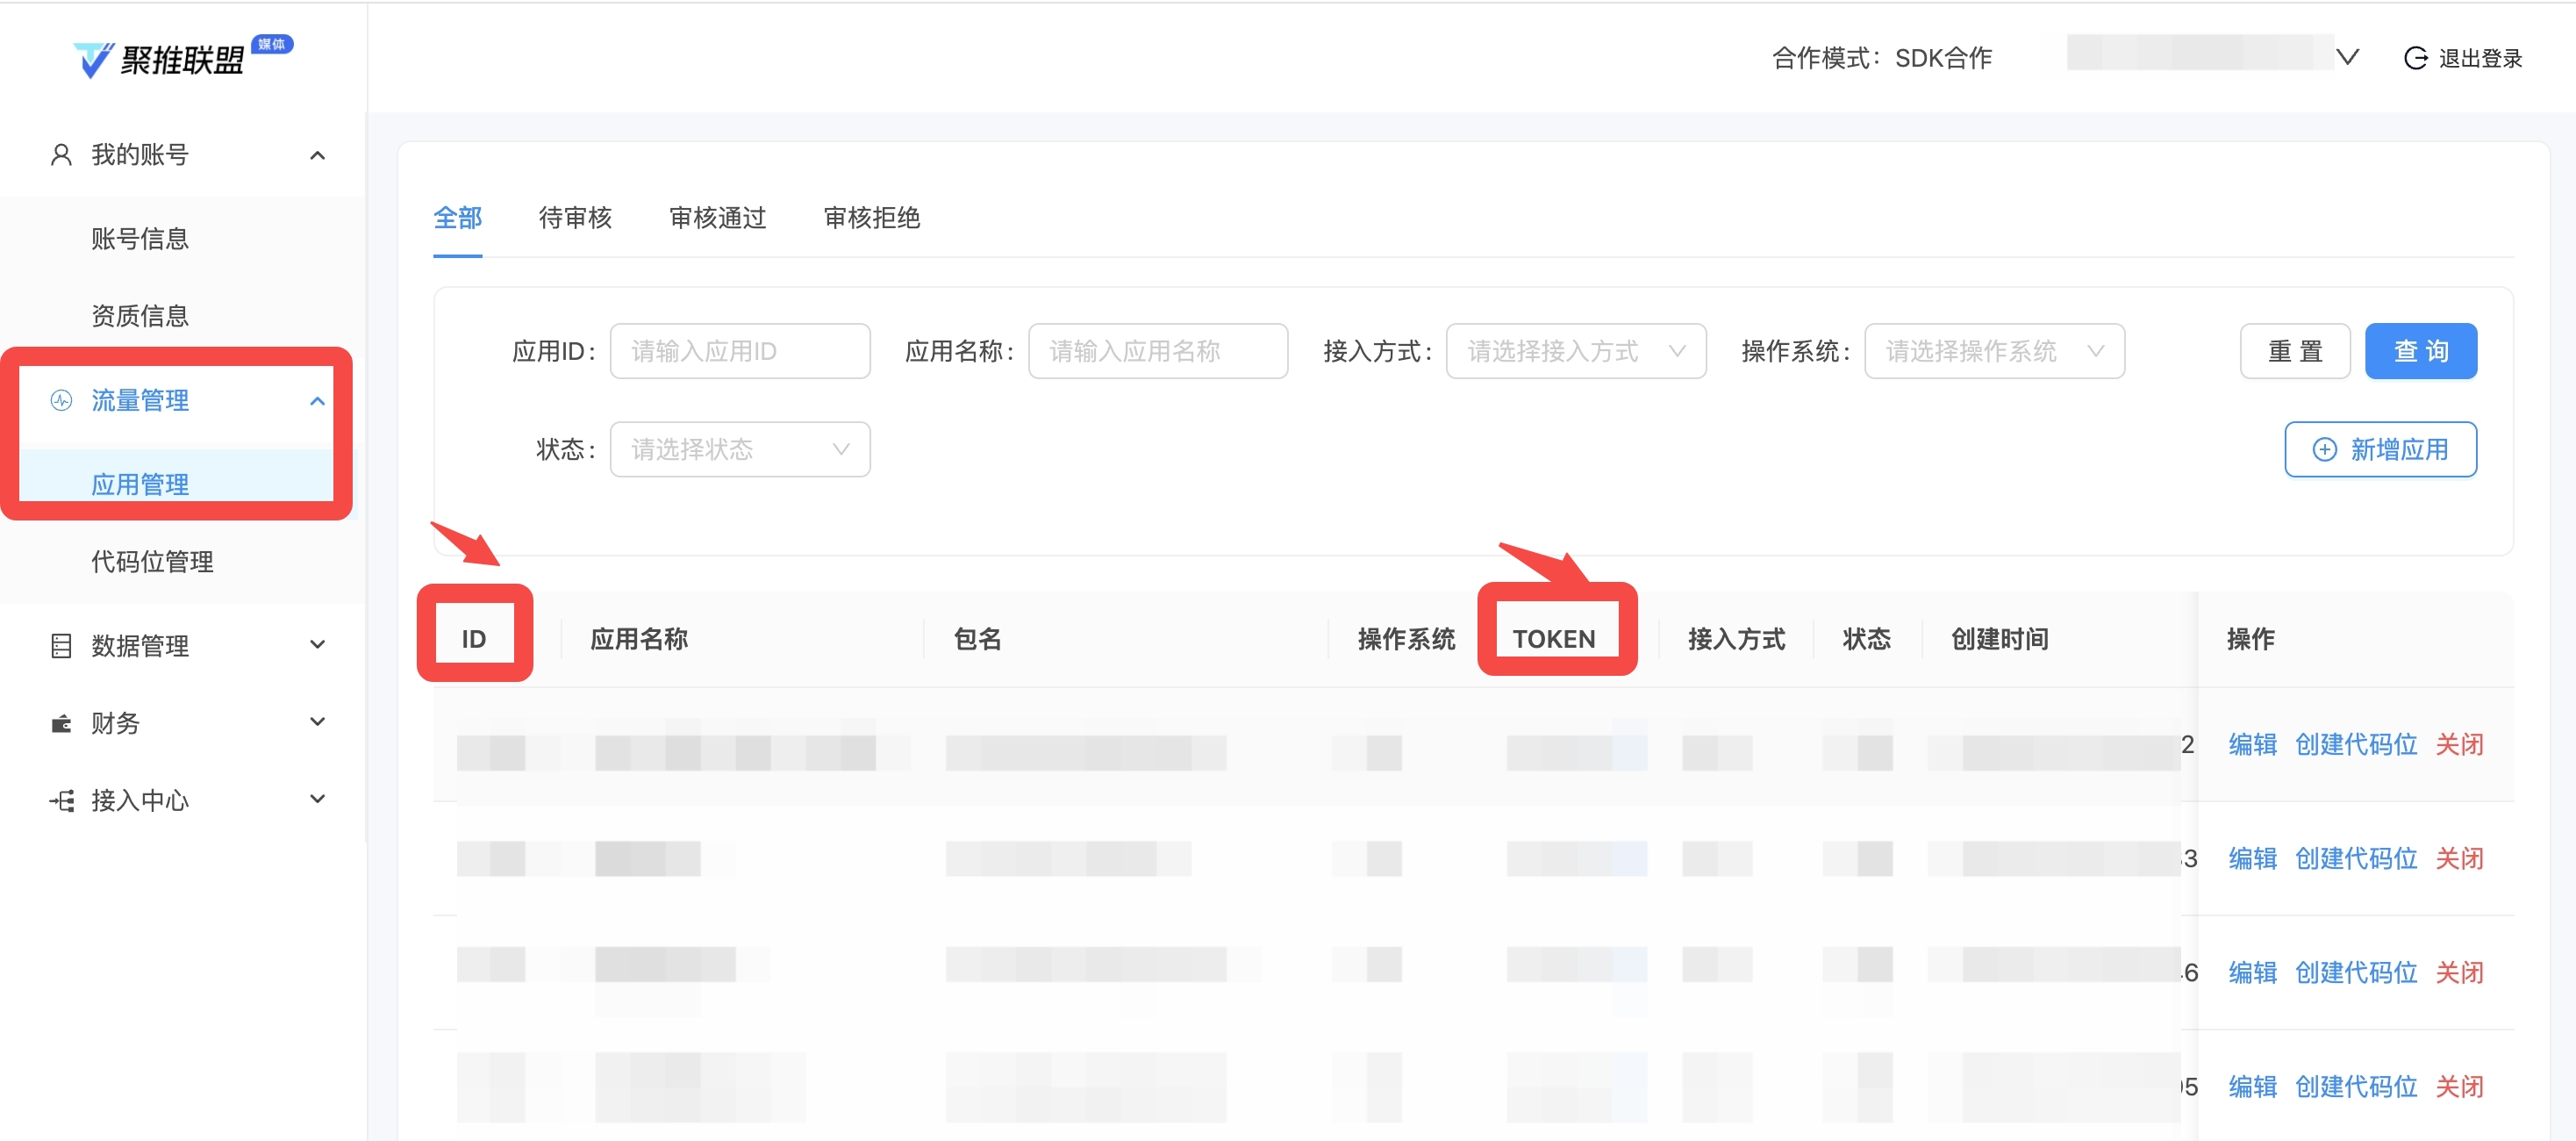Click 关闭 in the first table row
The image size is (2576, 1141).
click(2459, 744)
